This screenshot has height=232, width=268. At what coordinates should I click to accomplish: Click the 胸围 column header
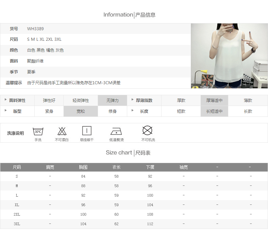pyautogui.click(x=83, y=167)
